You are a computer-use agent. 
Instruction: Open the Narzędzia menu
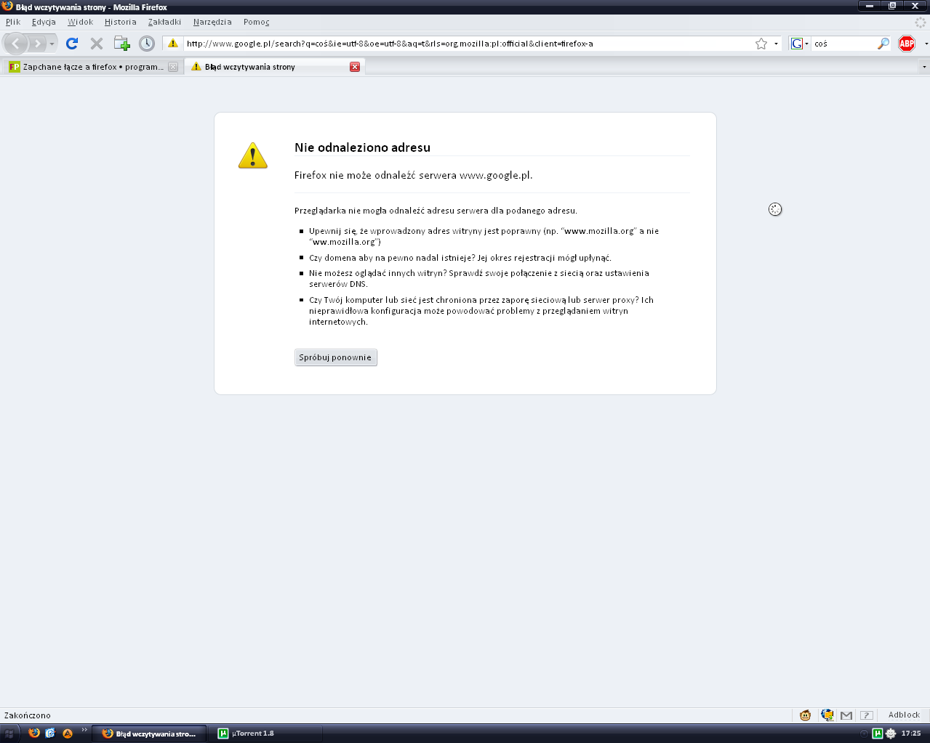pyautogui.click(x=212, y=22)
